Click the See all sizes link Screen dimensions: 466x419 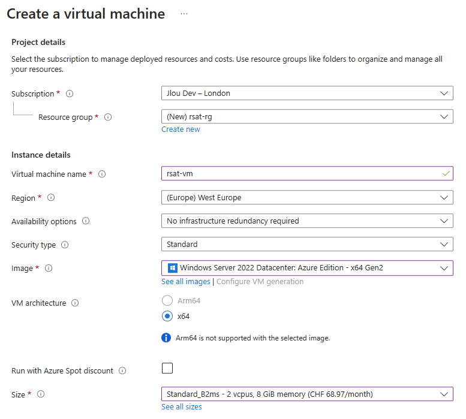click(x=182, y=407)
